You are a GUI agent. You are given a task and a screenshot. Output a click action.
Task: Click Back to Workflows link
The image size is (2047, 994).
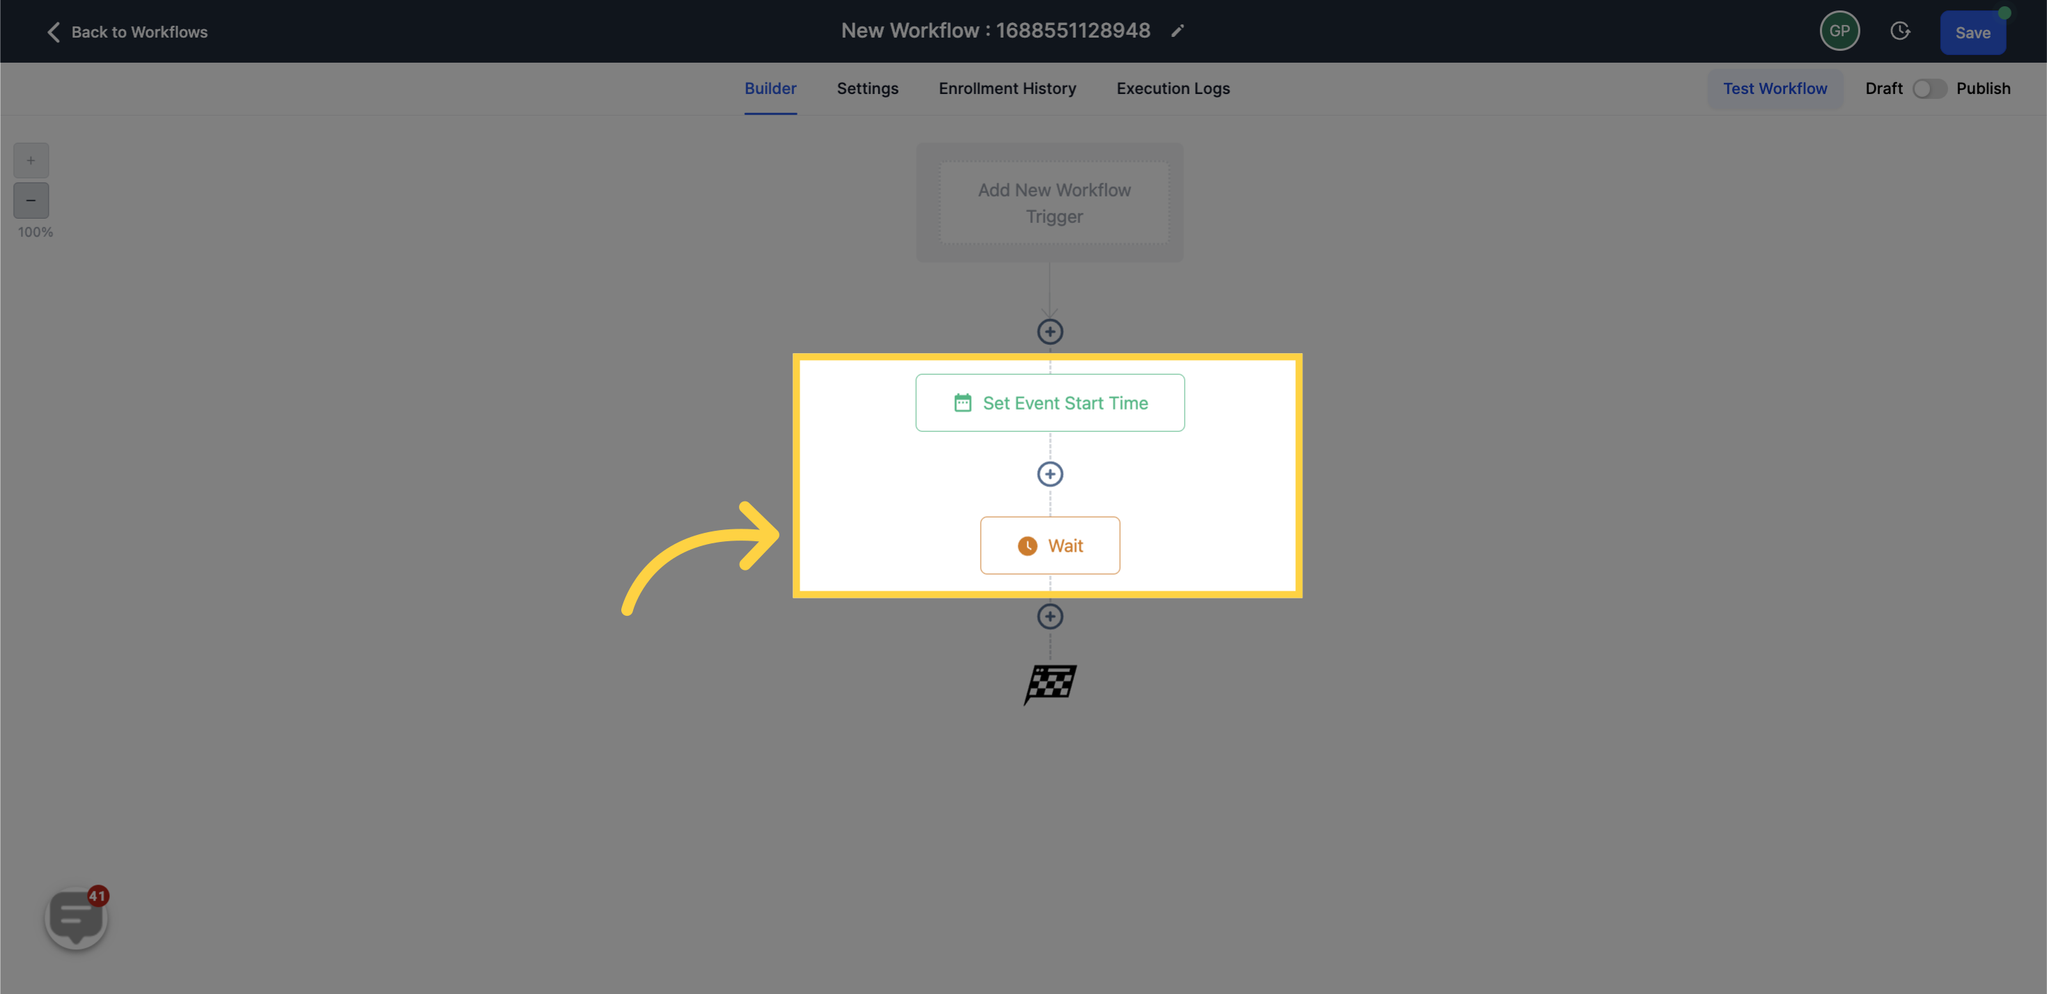coord(128,31)
